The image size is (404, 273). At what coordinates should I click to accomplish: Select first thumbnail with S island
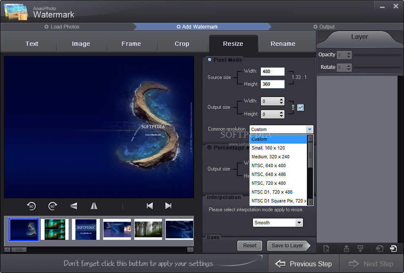point(24,229)
